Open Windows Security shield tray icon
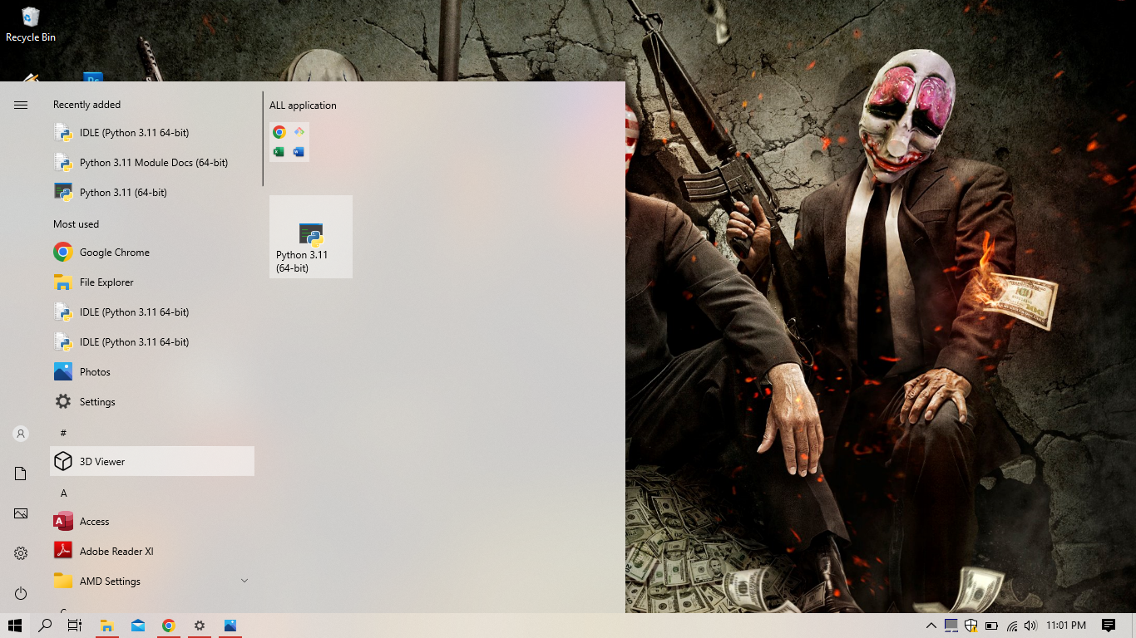 click(971, 626)
